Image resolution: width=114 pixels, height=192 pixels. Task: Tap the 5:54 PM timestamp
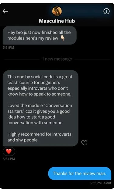click(9, 159)
